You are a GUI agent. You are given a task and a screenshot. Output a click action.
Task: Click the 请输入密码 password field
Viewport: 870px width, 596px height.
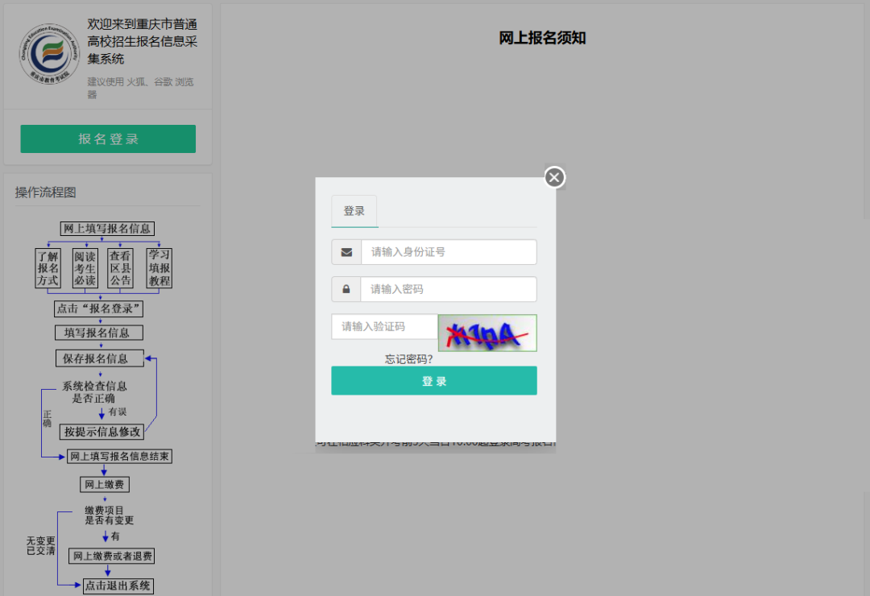coord(449,288)
